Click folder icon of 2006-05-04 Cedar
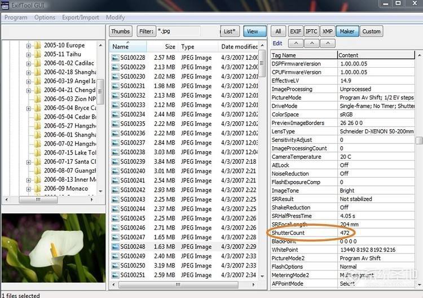Screen dimensions: 423x298 [38, 117]
